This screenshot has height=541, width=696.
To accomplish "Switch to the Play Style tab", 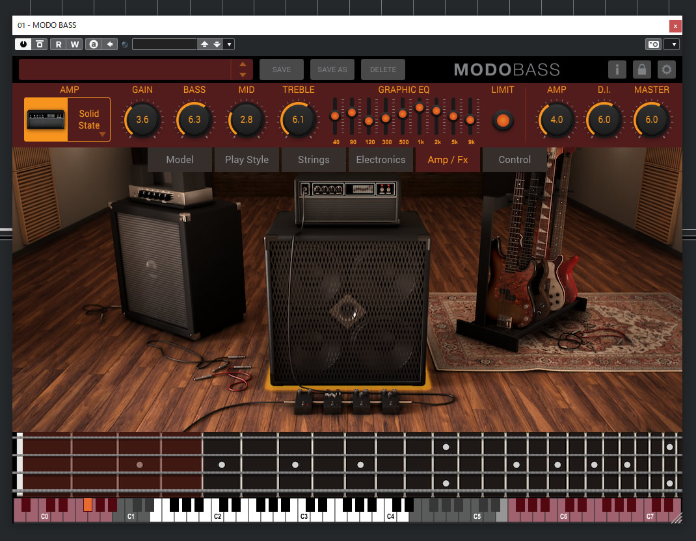I will (x=247, y=160).
